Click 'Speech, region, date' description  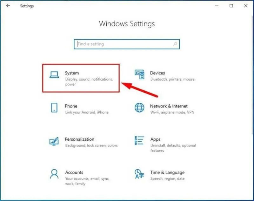167,179
